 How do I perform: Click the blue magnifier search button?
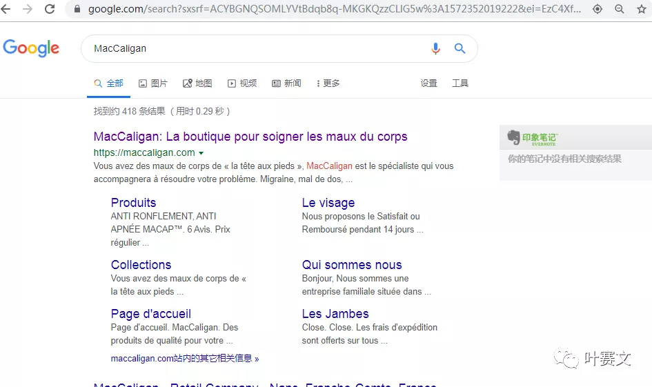[x=460, y=48]
